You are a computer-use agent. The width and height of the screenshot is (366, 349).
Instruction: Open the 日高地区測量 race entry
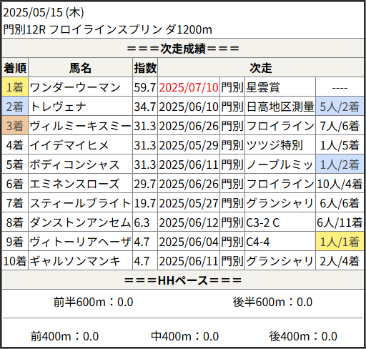pyautogui.click(x=280, y=107)
